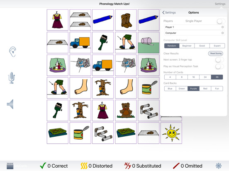
Task: Tap the 0 Correct score label
Action: (x=58, y=166)
